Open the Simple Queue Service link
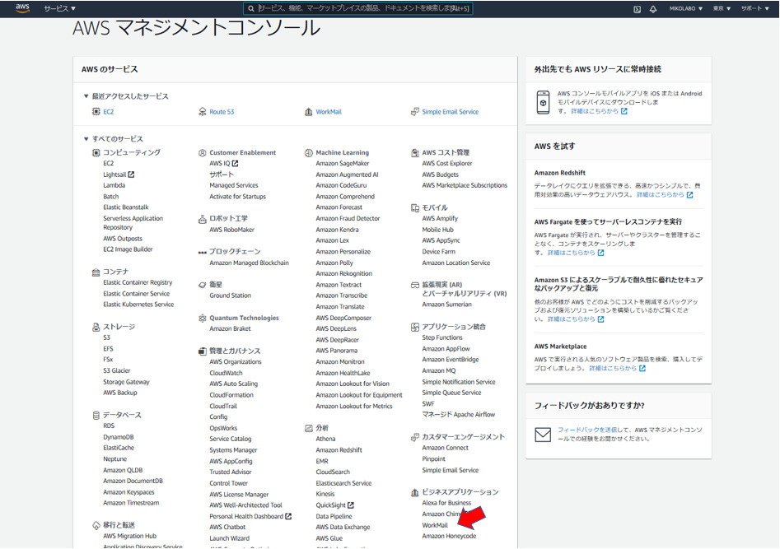Image resolution: width=780 pixels, height=549 pixels. [451, 393]
